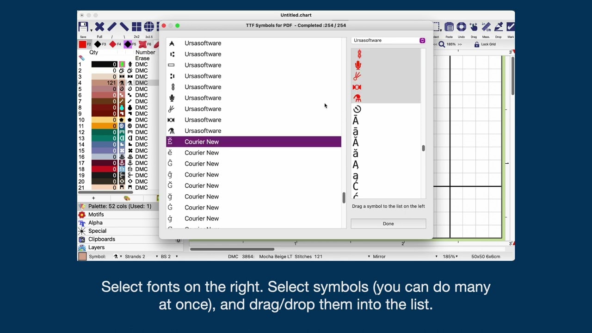
Task: Select the highlighted Ē Courier New row
Action: (253, 142)
